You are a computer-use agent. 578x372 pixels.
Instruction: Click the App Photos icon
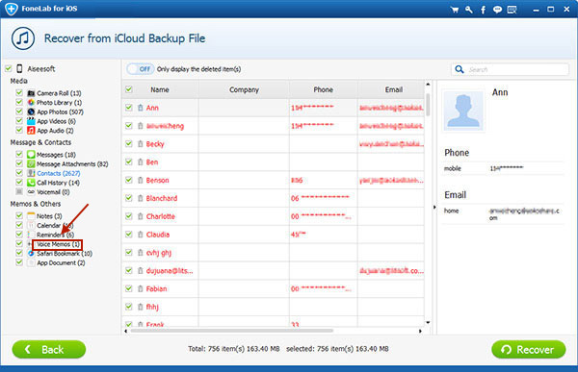[31, 112]
